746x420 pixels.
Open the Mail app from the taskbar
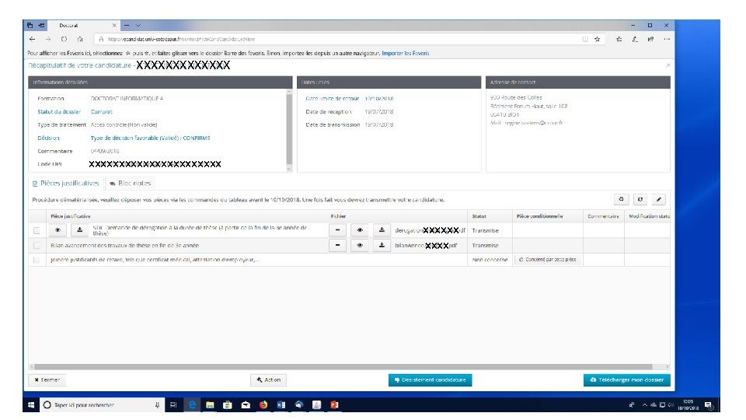click(x=246, y=404)
